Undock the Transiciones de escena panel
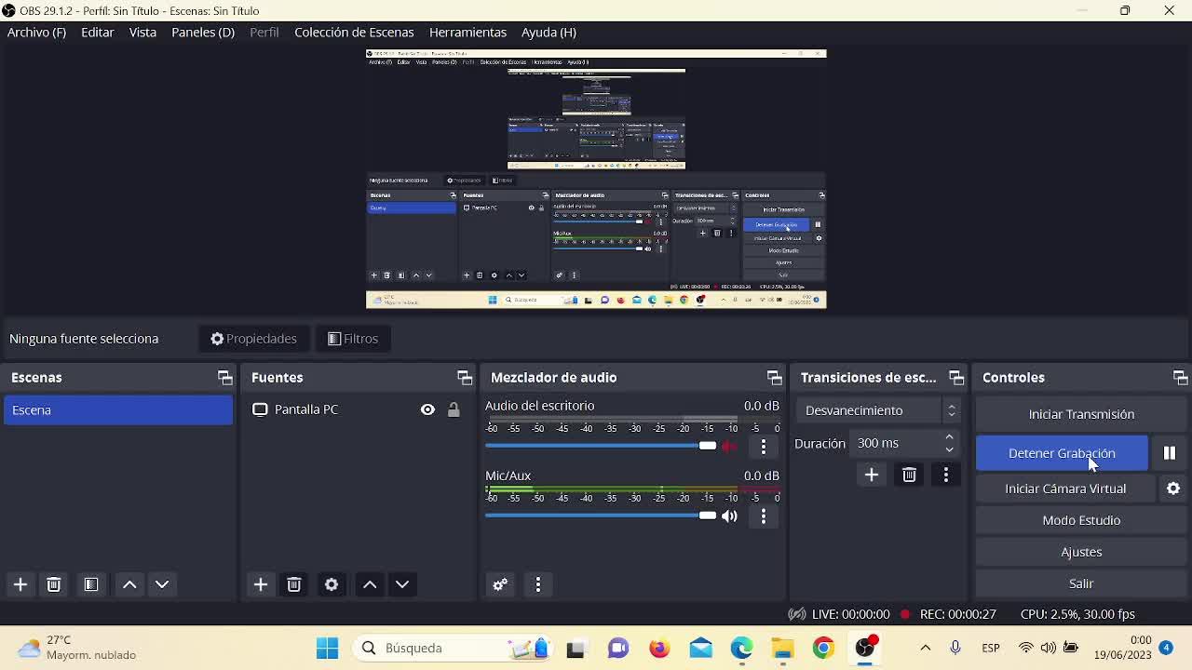1192x670 pixels. (955, 378)
